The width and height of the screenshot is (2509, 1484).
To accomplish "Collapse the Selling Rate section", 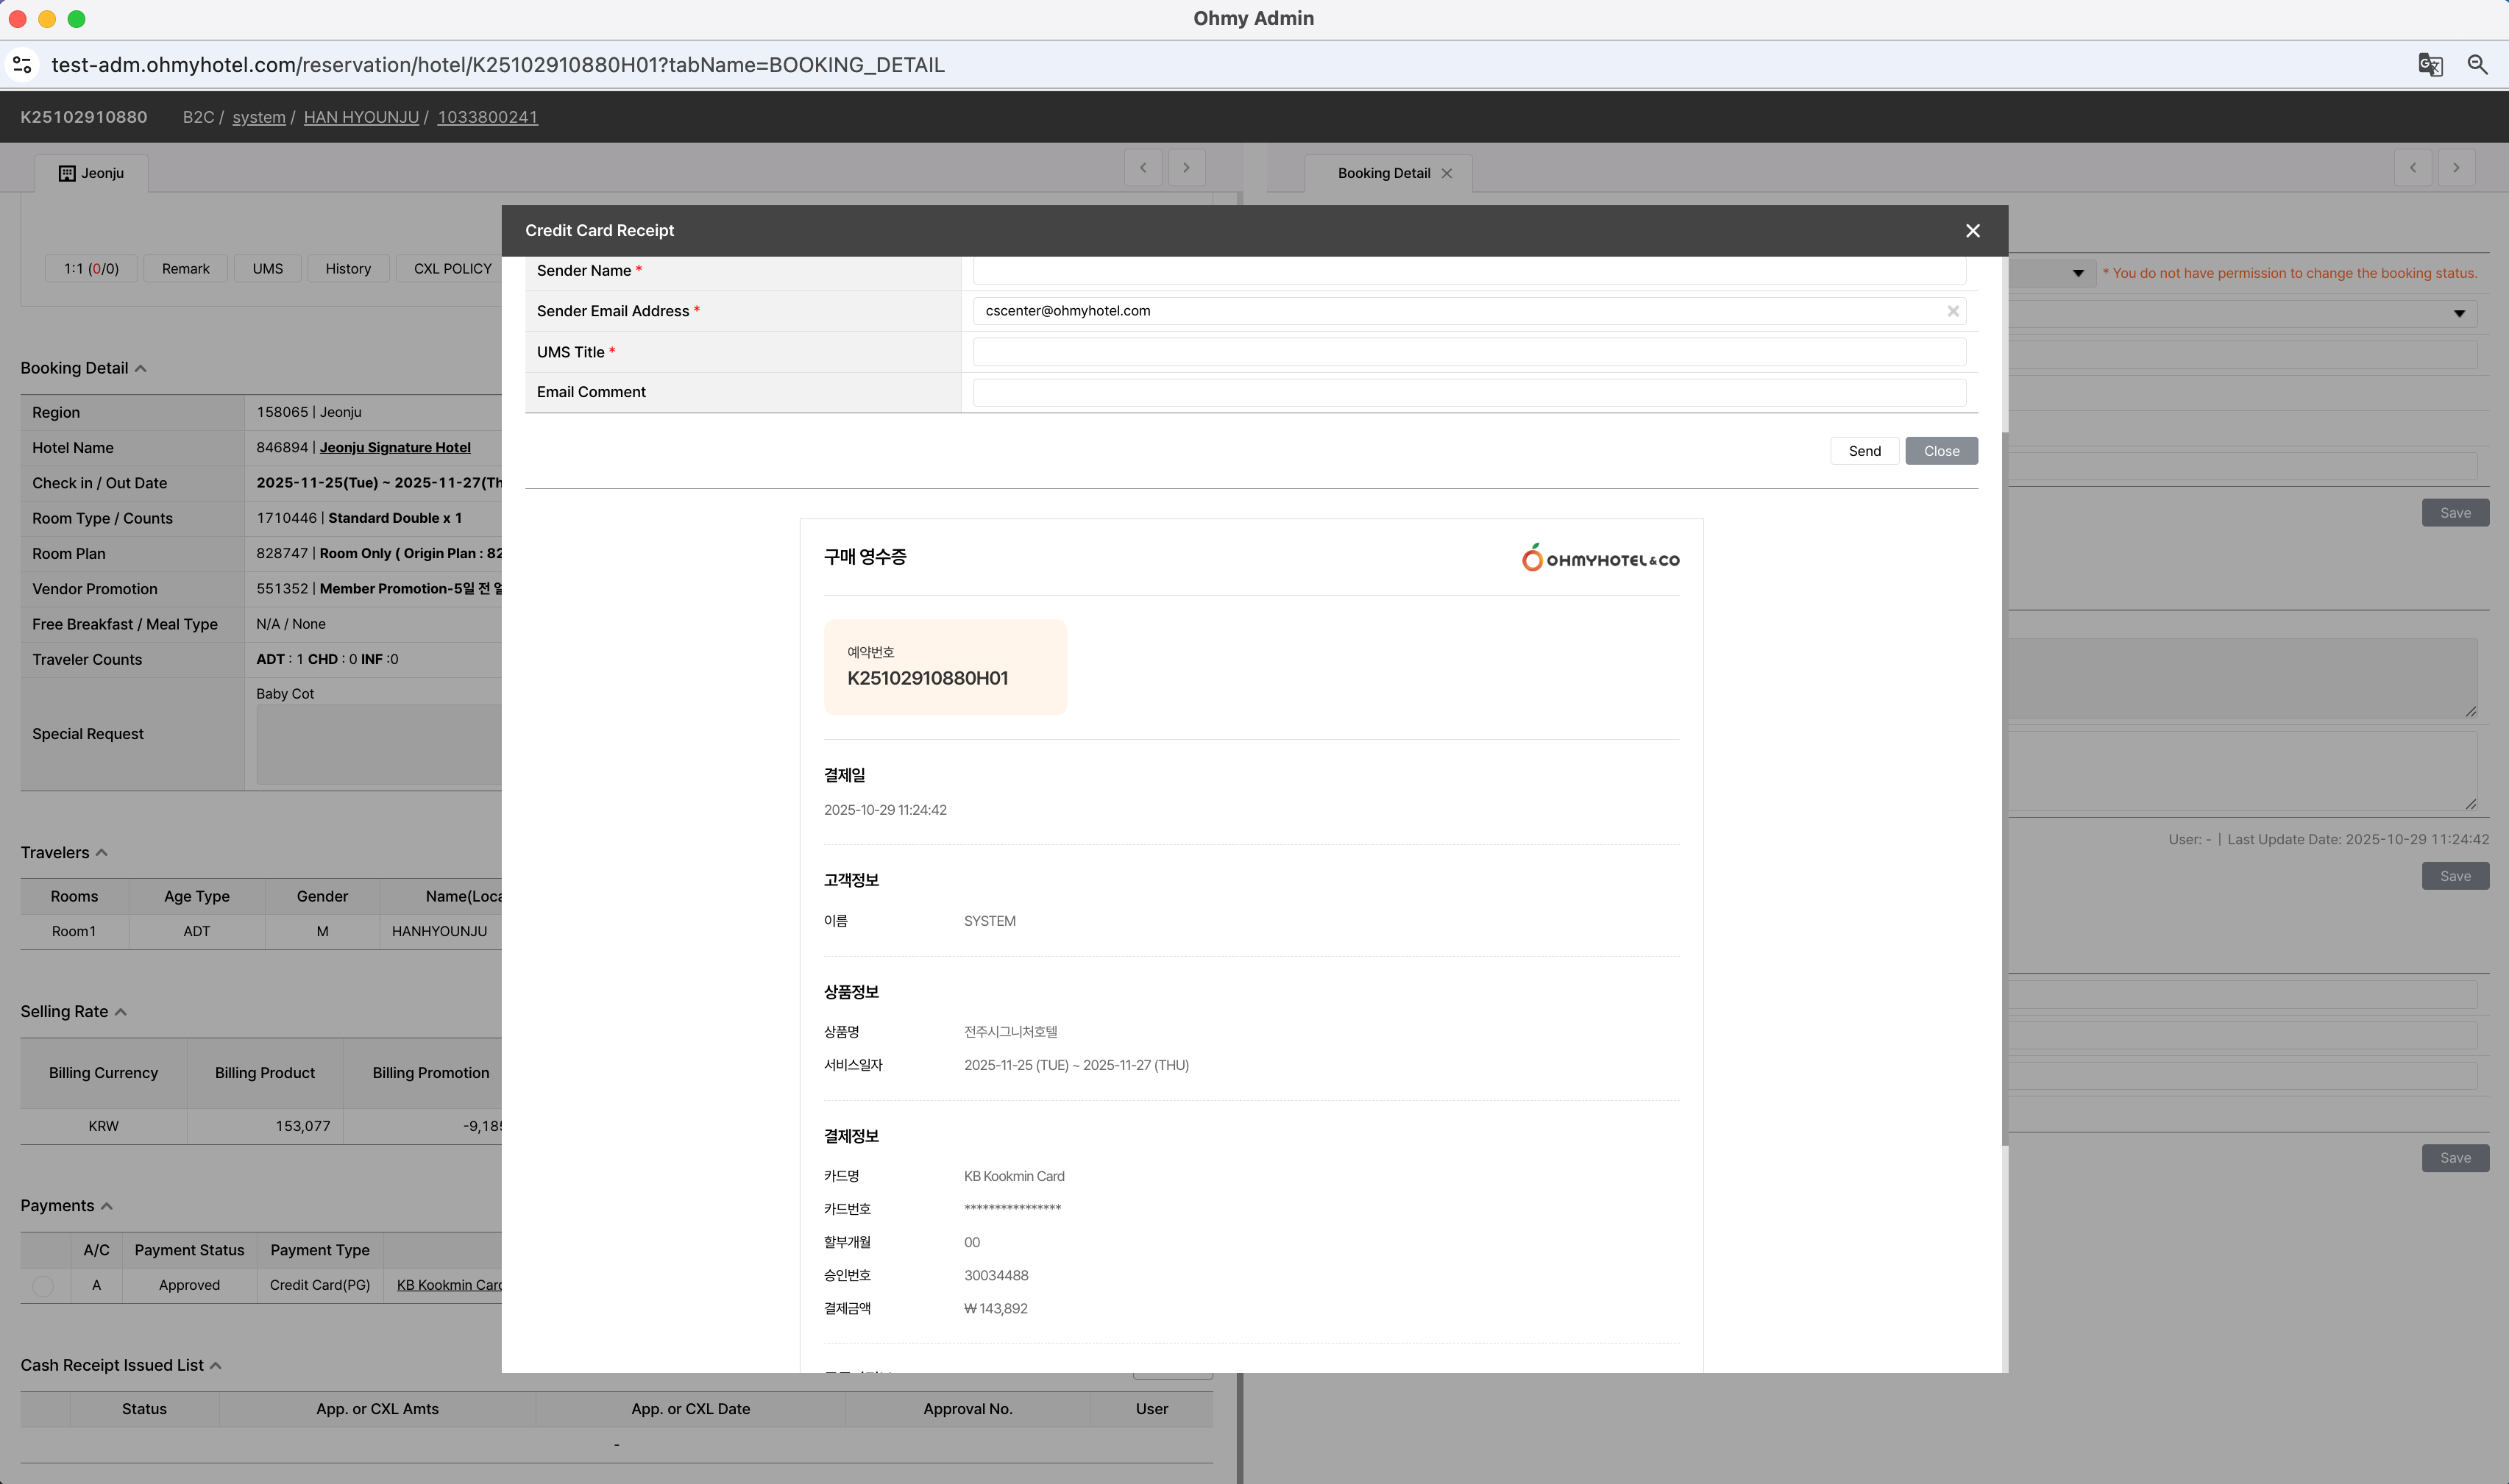I will tap(121, 1012).
